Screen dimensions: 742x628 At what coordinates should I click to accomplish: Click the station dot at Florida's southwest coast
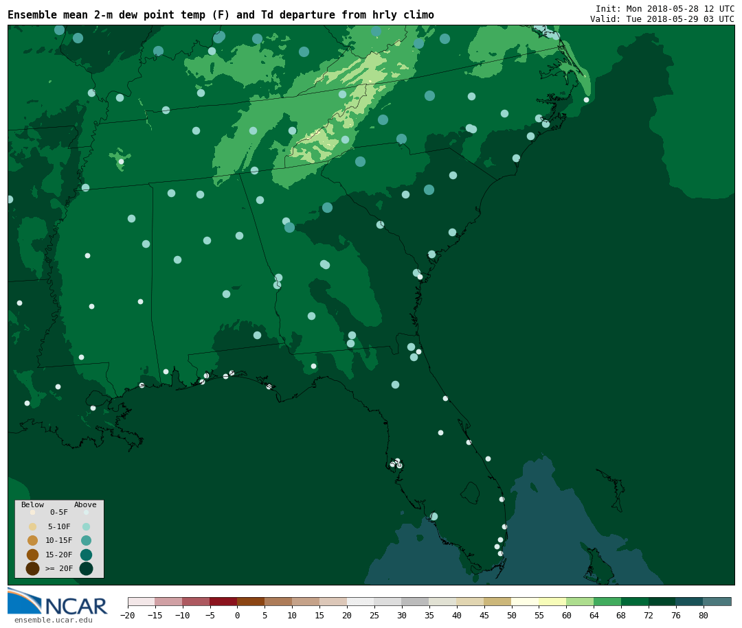[x=434, y=516]
